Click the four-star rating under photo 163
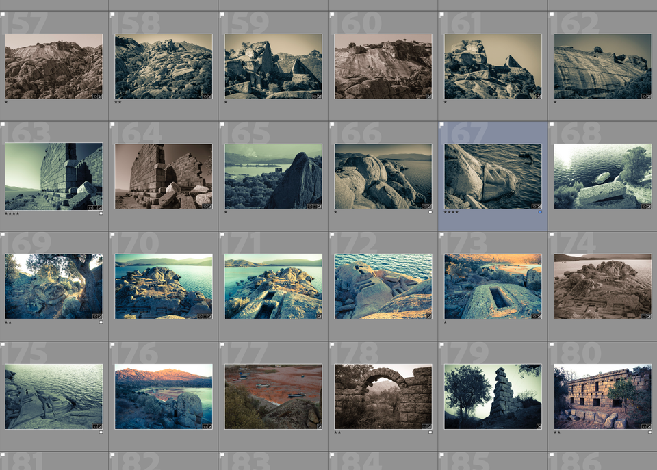Screen dimensions: 657x470 tap(12, 213)
